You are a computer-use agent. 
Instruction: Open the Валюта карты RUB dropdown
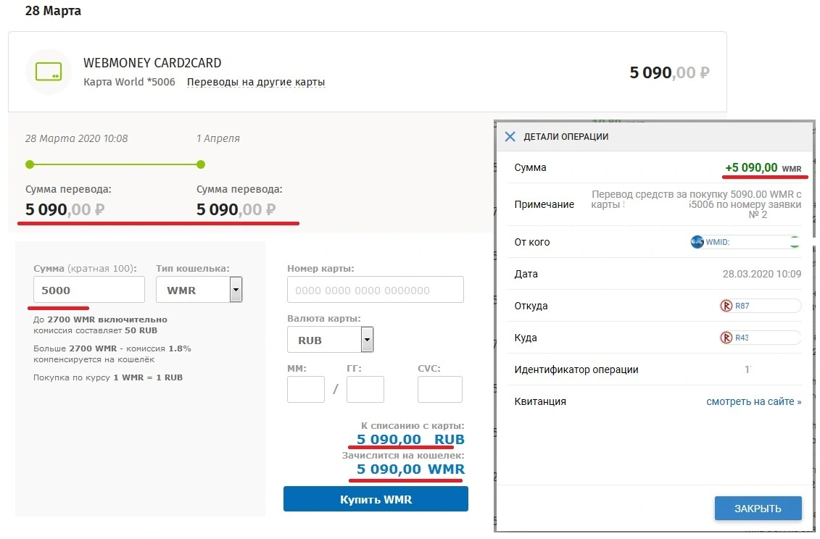pyautogui.click(x=330, y=339)
